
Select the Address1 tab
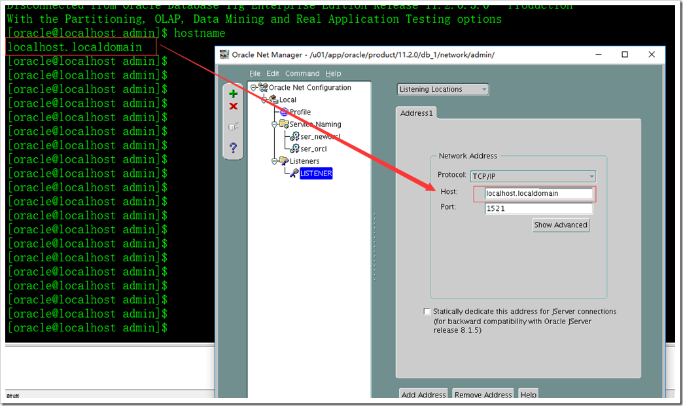(417, 113)
